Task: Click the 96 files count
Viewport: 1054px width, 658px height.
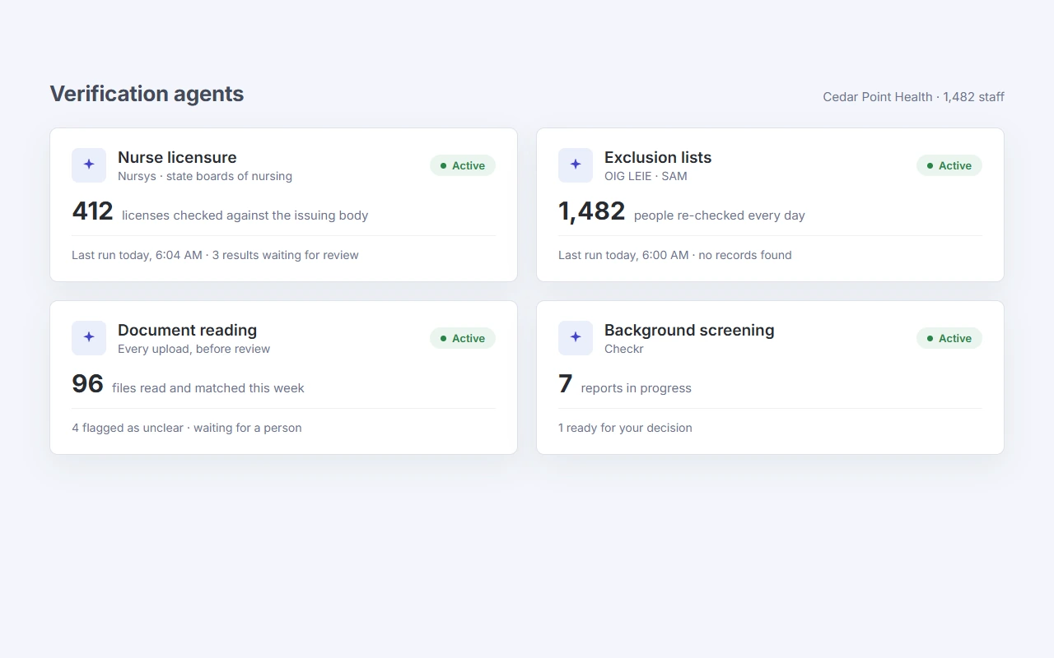Action: coord(87,384)
